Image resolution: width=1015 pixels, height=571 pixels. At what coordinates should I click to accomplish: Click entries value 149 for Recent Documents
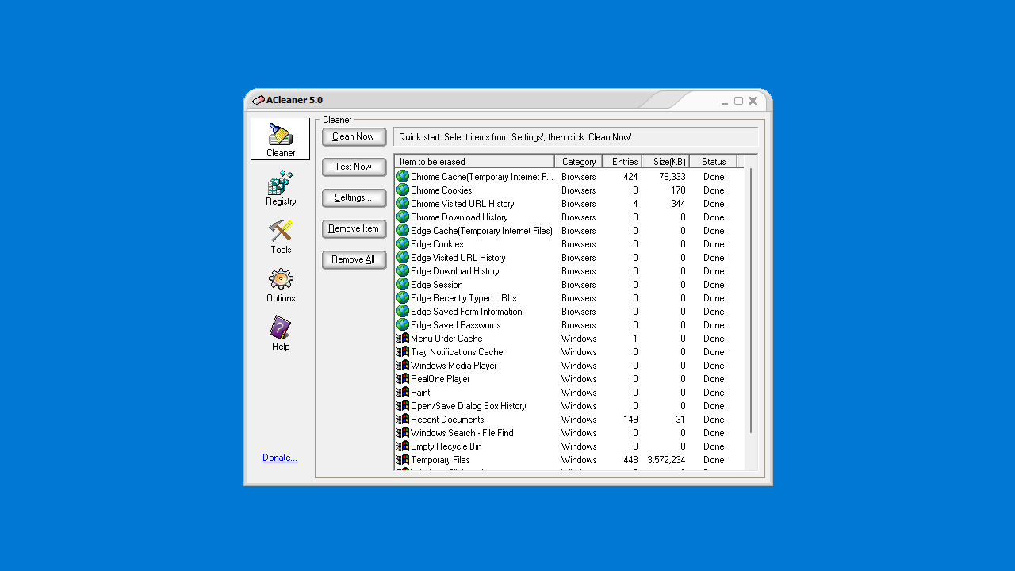(630, 420)
